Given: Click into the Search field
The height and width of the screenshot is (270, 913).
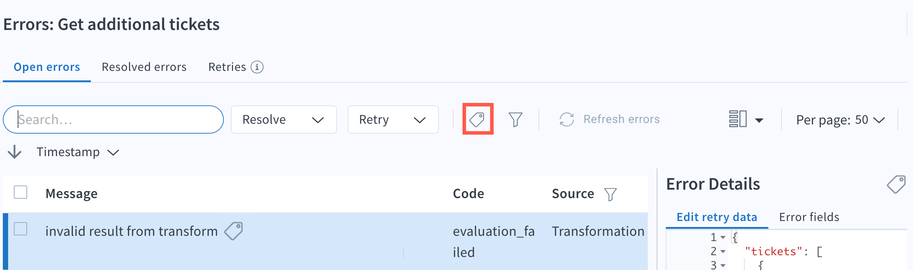Looking at the screenshot, I should [113, 119].
